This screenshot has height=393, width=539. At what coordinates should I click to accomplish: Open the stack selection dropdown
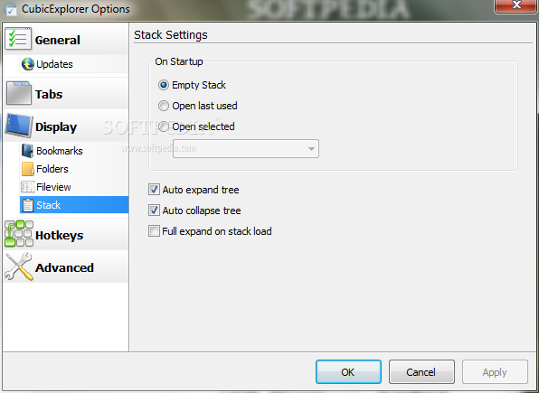246,149
